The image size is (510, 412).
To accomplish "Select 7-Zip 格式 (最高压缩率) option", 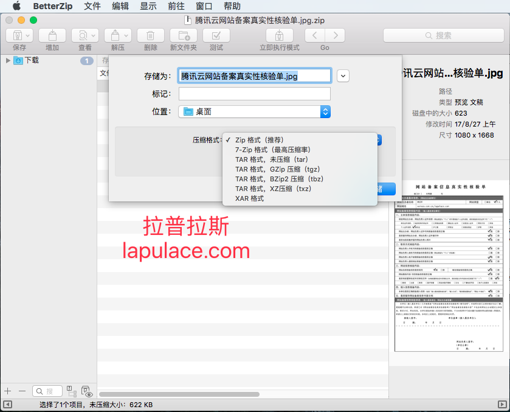I will [x=272, y=150].
